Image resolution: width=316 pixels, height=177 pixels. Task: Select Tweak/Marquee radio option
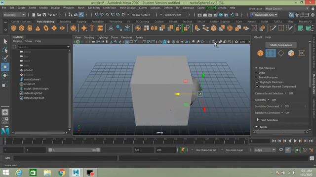click(256, 77)
